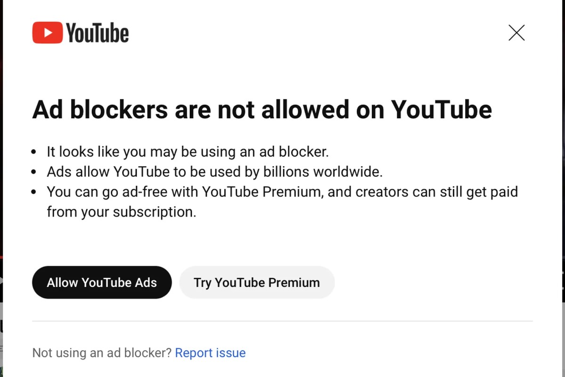Click the dark backdrop strip right of dialog
This screenshot has width=565, height=377.
[x=564, y=141]
